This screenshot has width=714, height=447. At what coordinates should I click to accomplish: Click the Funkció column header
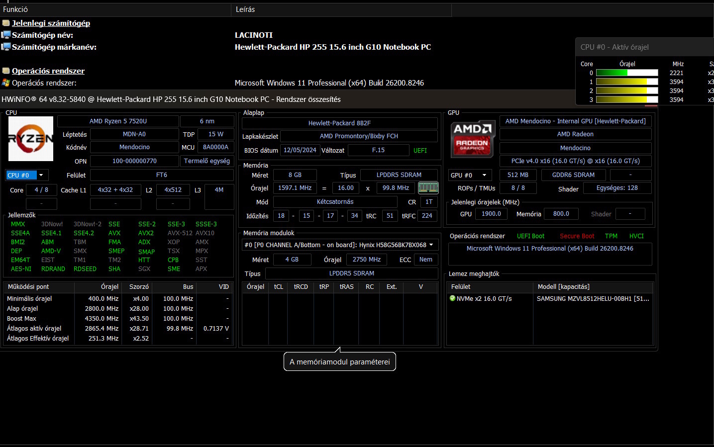115,9
